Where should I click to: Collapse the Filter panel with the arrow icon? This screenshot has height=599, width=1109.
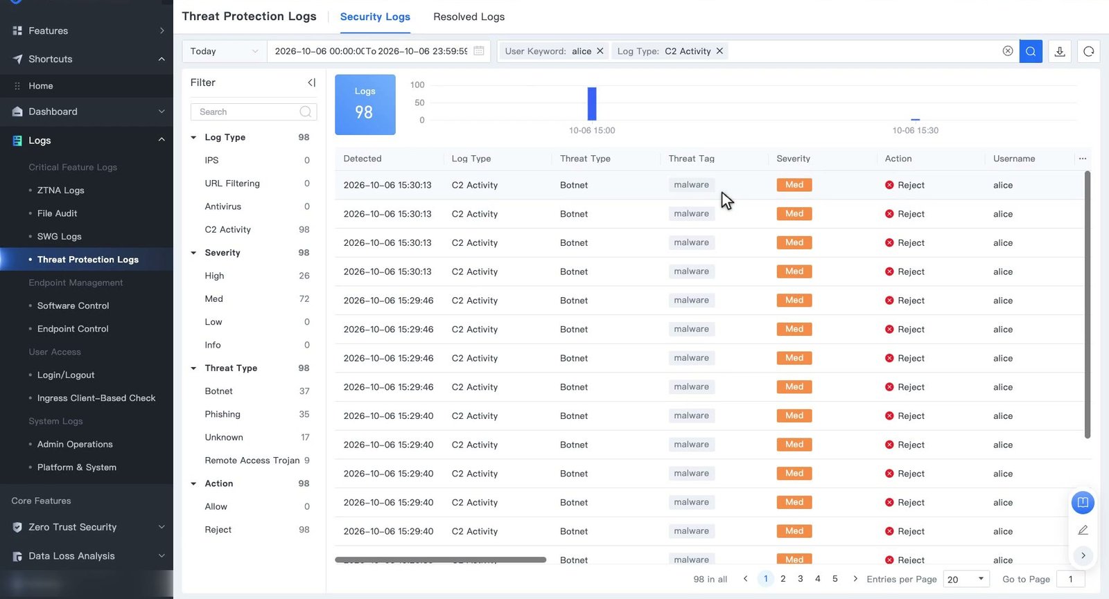click(x=312, y=82)
